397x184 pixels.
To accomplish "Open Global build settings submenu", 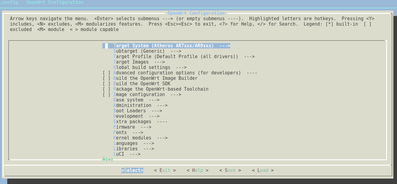I will tap(150, 67).
